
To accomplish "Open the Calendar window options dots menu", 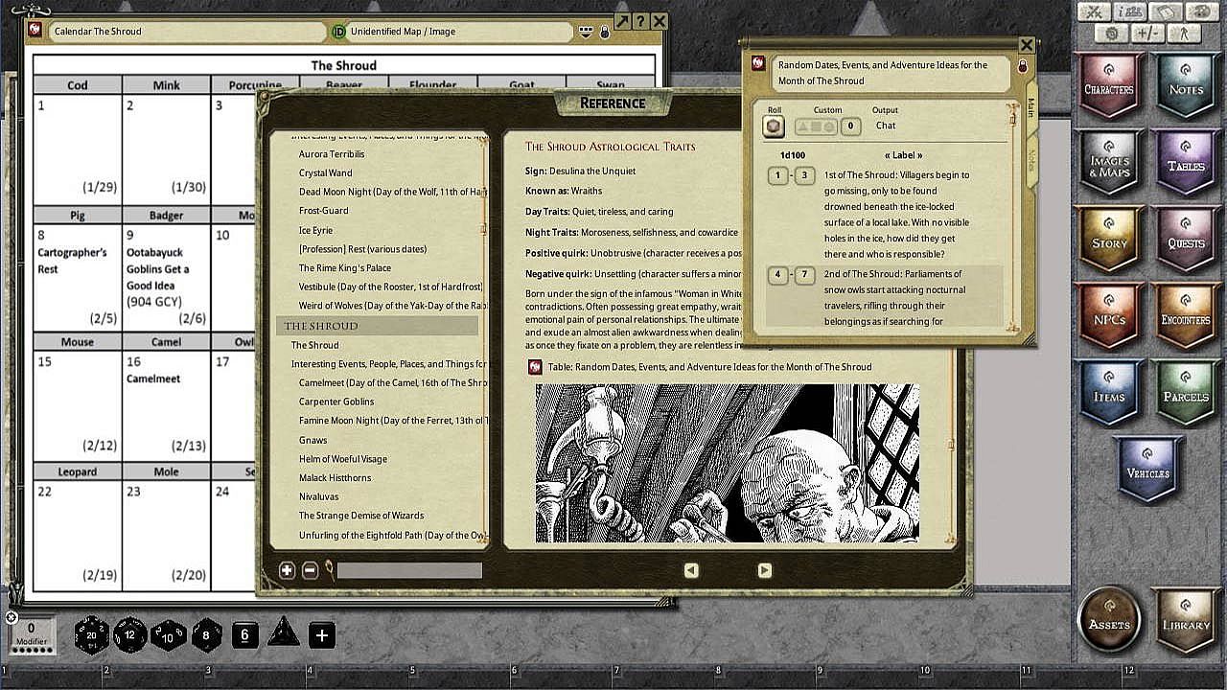I will tap(587, 32).
